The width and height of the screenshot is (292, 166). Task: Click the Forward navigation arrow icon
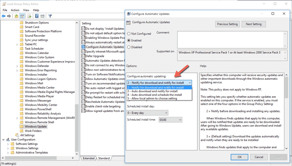[9, 16]
